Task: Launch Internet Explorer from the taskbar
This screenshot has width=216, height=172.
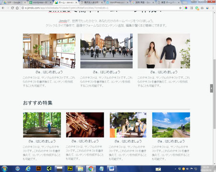Action: click(x=28, y=169)
